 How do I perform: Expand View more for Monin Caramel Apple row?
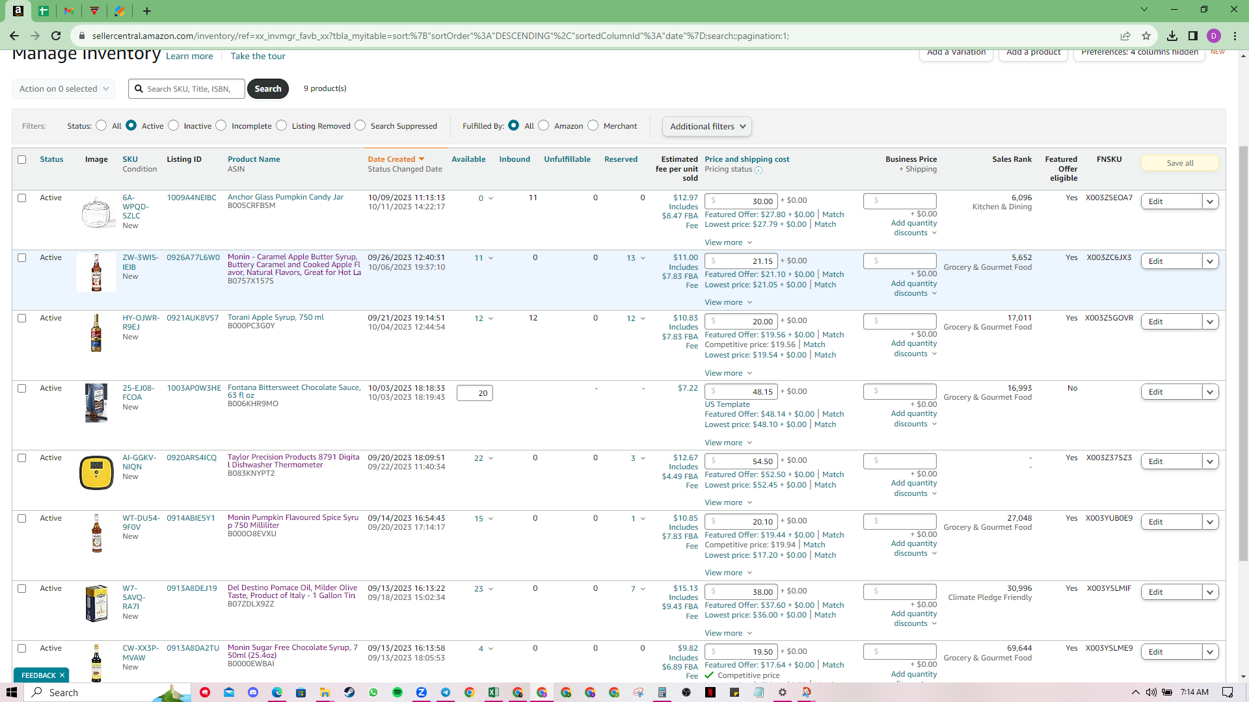729,302
